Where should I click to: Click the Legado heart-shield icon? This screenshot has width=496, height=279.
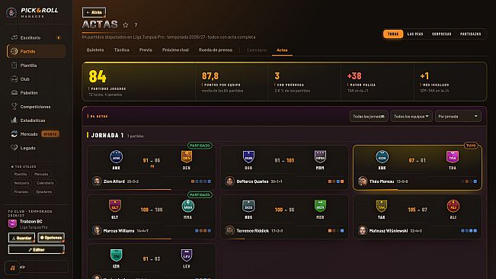[x=14, y=148]
